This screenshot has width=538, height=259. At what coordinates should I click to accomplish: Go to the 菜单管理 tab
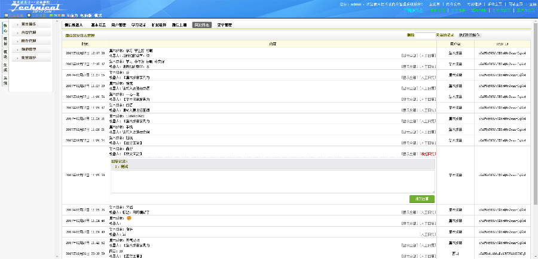[224, 25]
